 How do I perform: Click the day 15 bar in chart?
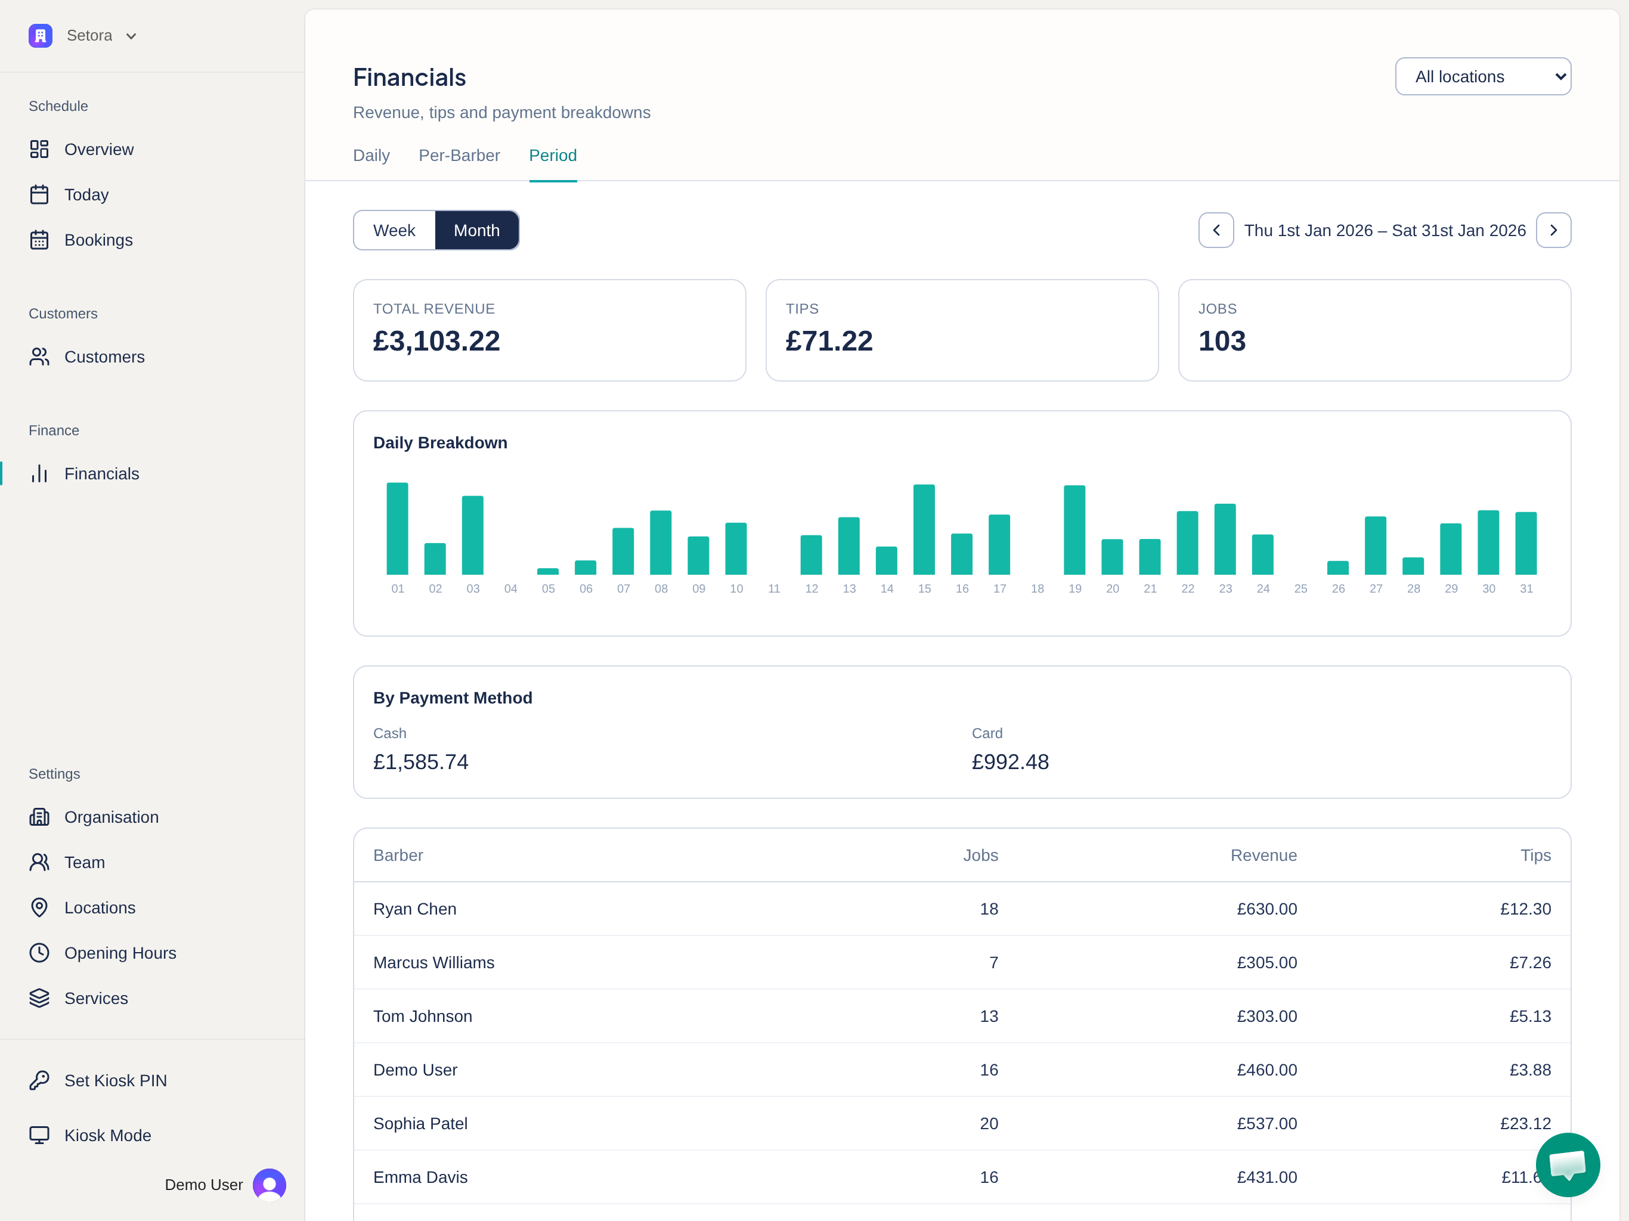tap(924, 529)
